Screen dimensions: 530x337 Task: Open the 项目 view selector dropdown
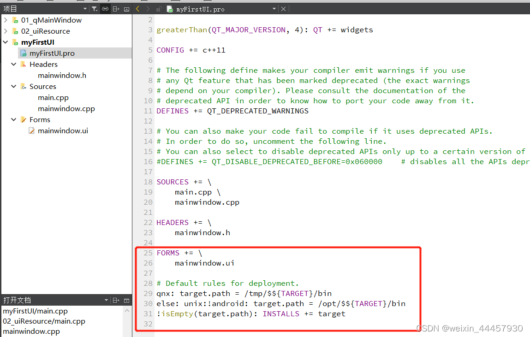tap(85, 9)
